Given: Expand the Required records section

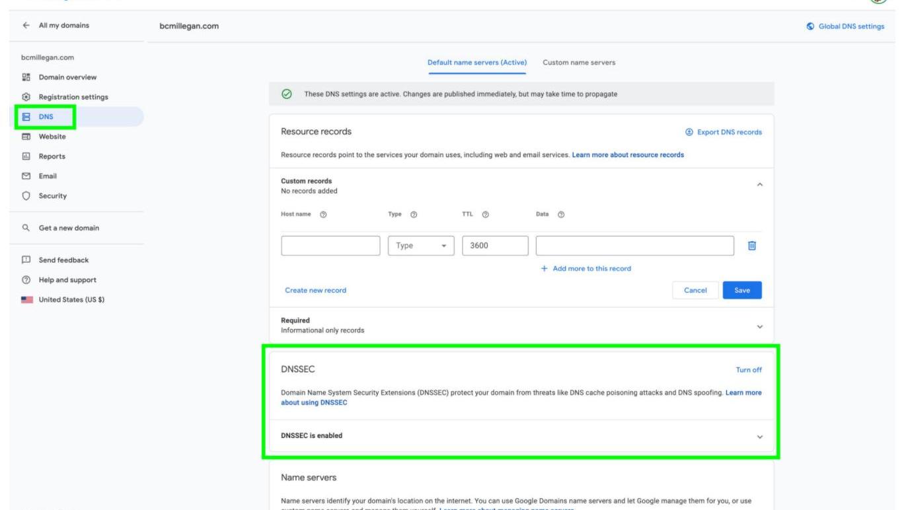Looking at the screenshot, I should [759, 326].
